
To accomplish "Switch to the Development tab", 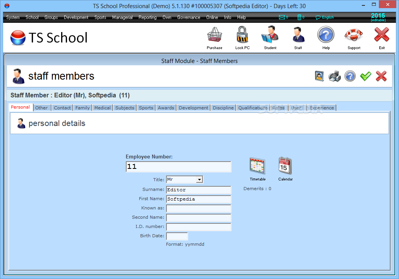I will (194, 108).
